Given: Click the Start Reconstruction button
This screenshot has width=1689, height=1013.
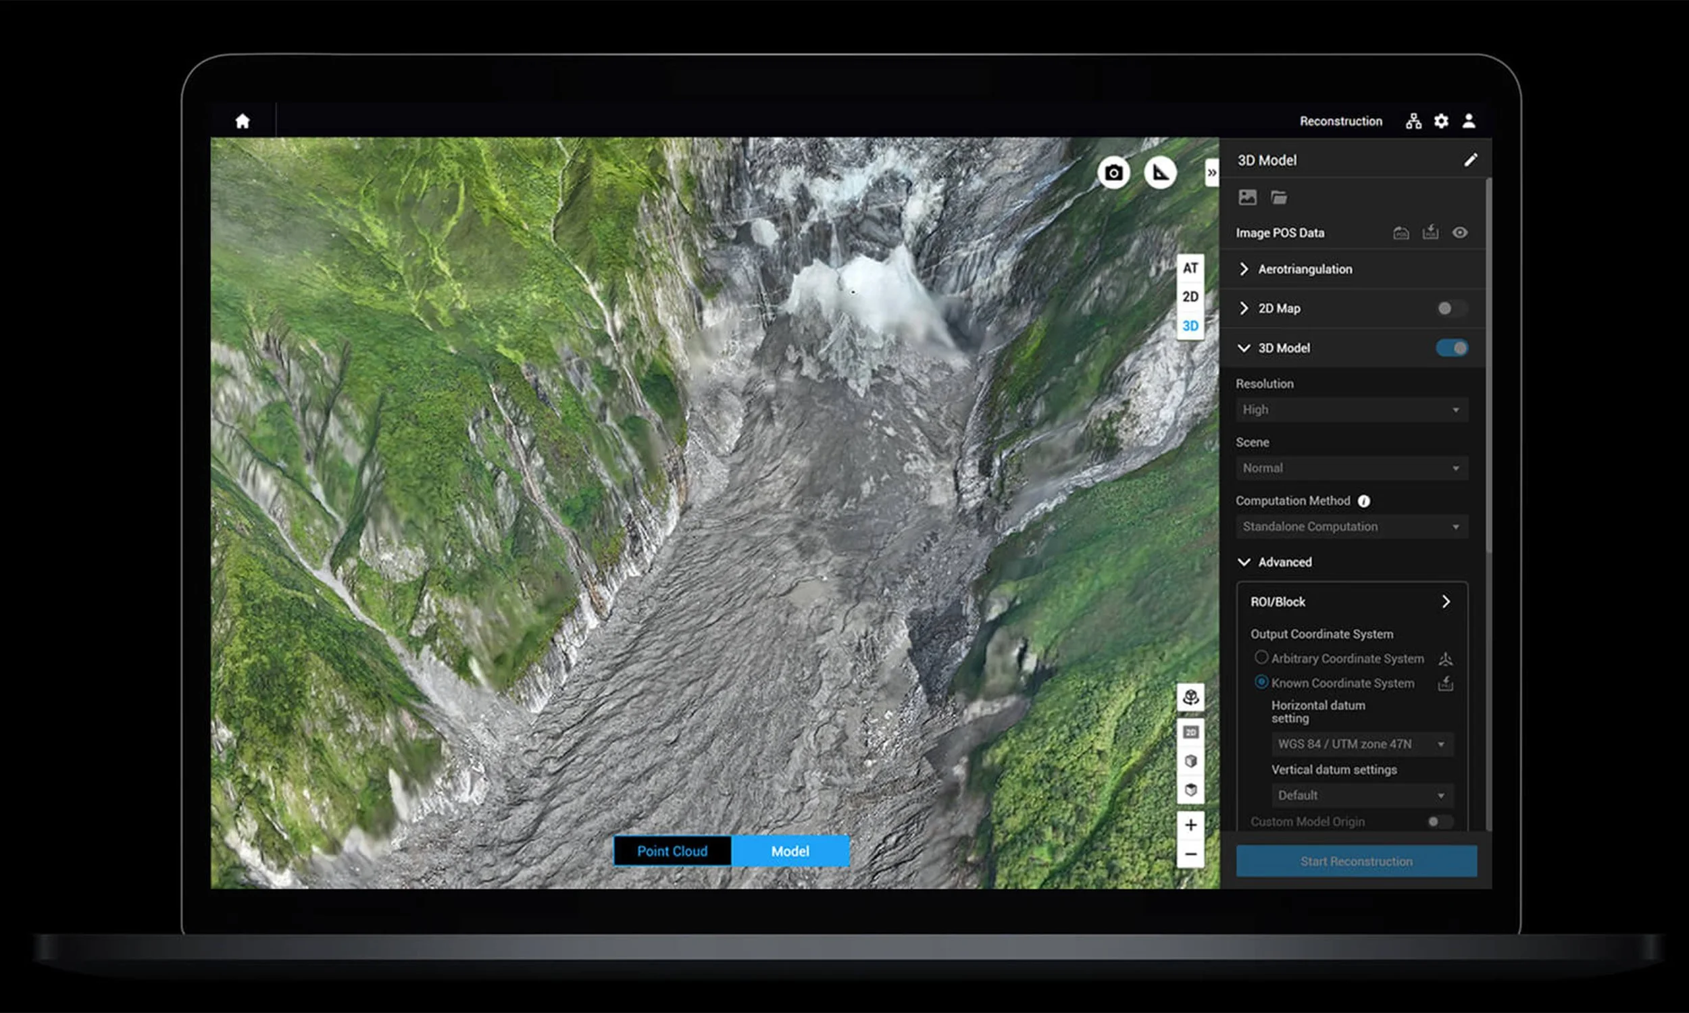Looking at the screenshot, I should tap(1356, 862).
